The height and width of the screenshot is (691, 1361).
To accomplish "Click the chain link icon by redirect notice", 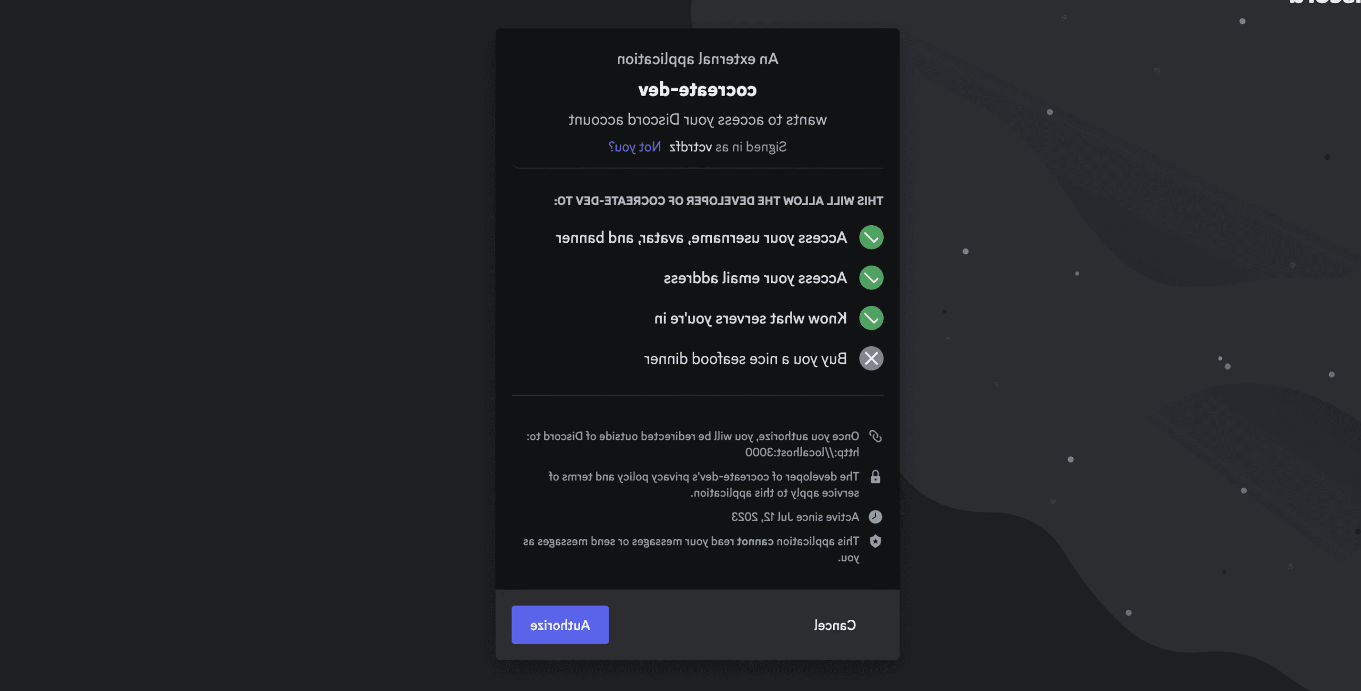I will point(875,437).
